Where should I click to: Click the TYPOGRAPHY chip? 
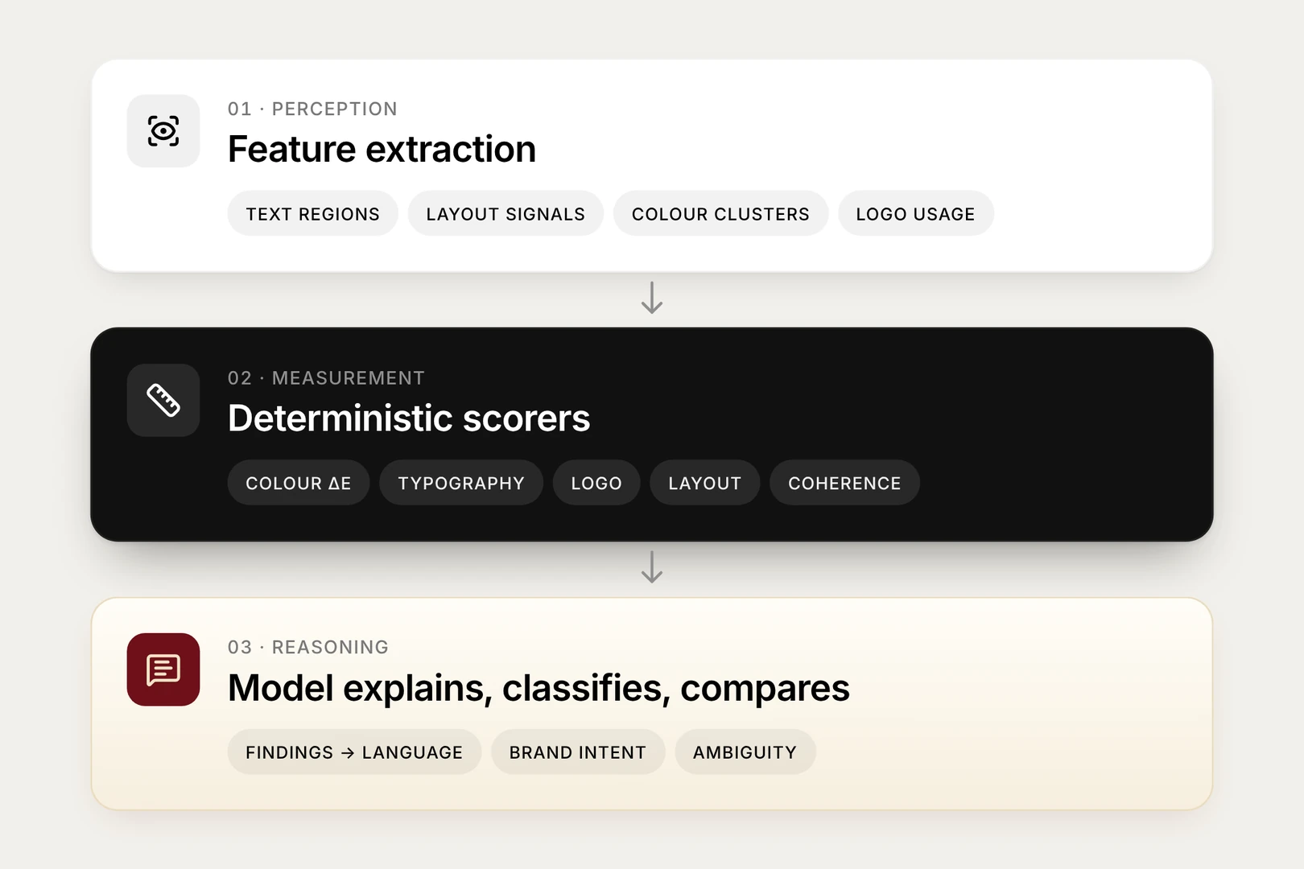coord(461,483)
